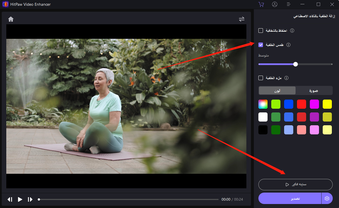Click info icon next to طمس الخلفية
The height and width of the screenshot is (208, 339).
(288, 45)
